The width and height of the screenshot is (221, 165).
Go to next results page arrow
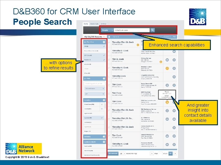(x=175, y=153)
